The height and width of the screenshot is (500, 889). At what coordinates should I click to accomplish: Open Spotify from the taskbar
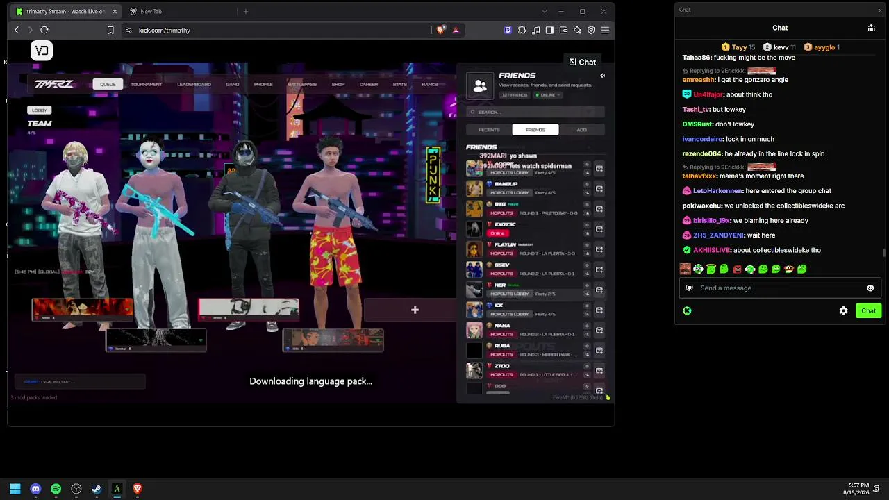[56, 489]
